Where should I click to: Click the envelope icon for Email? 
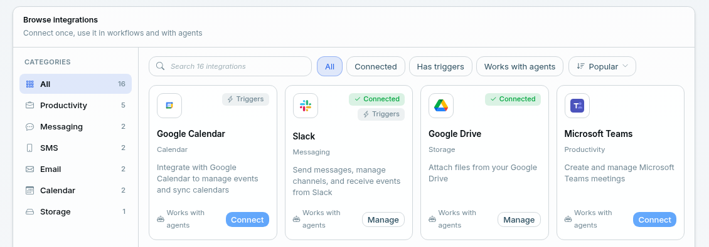tap(30, 169)
